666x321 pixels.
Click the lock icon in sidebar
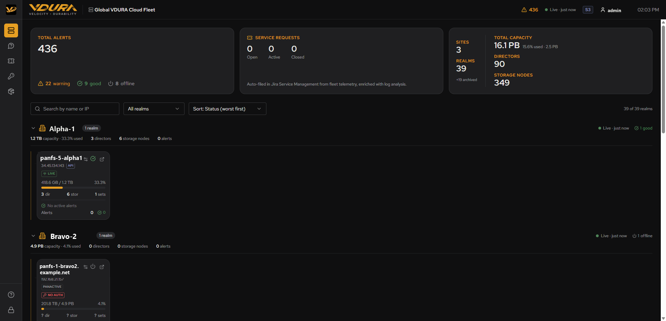point(11,310)
